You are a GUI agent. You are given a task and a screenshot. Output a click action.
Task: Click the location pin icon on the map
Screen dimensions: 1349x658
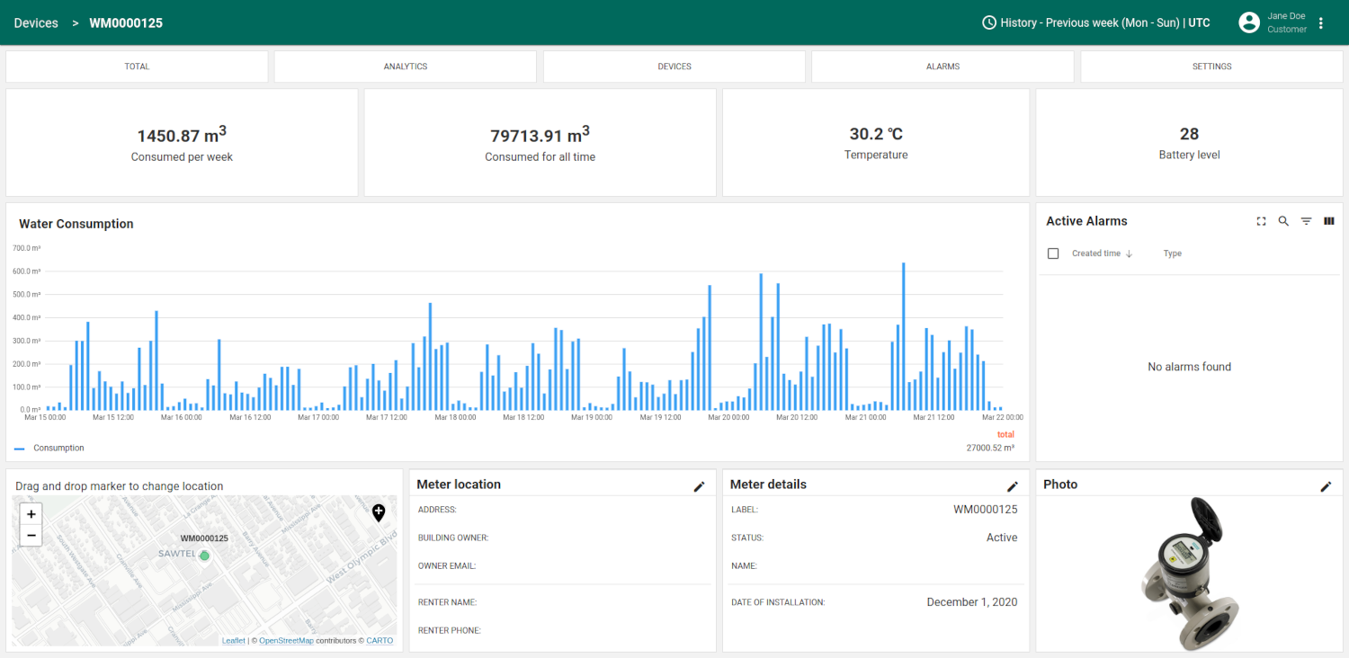[379, 512]
